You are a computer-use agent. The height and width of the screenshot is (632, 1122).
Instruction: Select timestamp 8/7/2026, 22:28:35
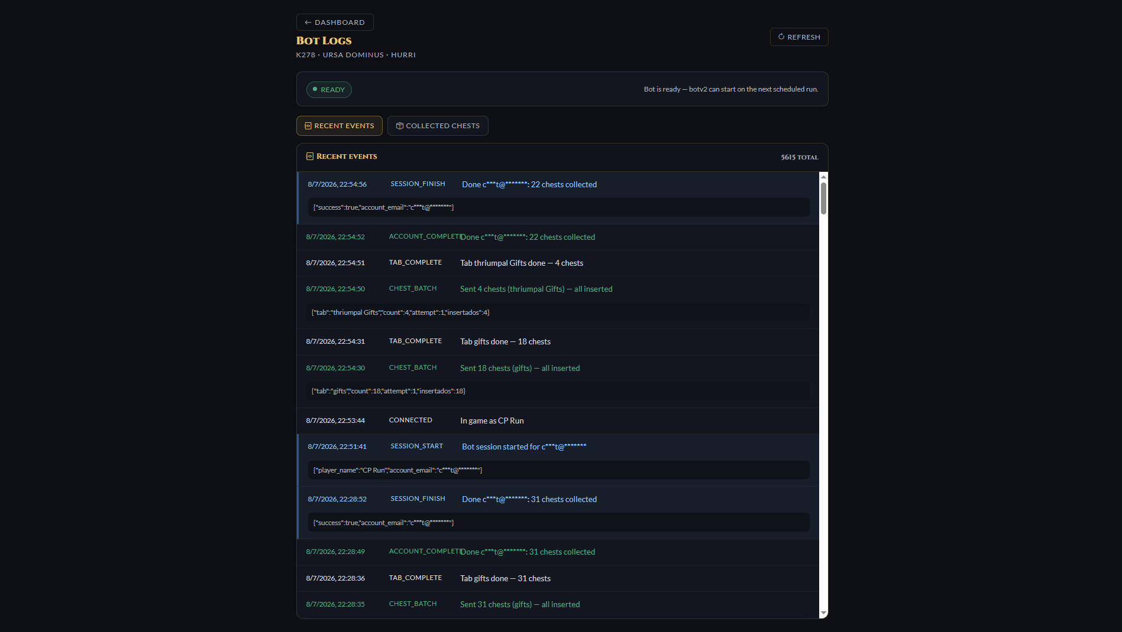(335, 604)
